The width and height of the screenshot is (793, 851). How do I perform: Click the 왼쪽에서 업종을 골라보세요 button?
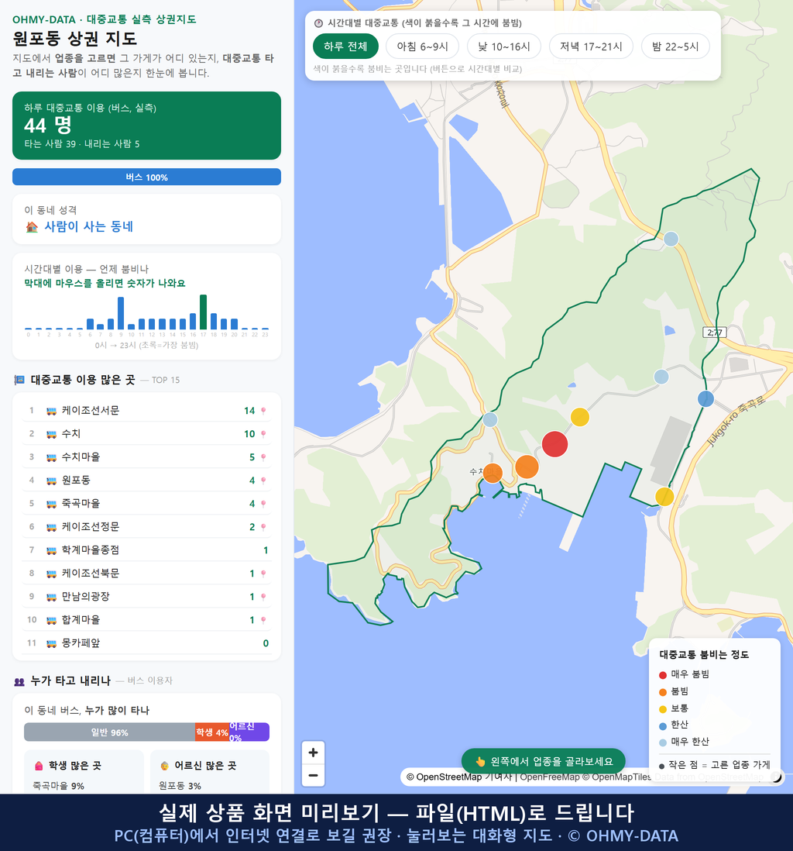point(544,761)
